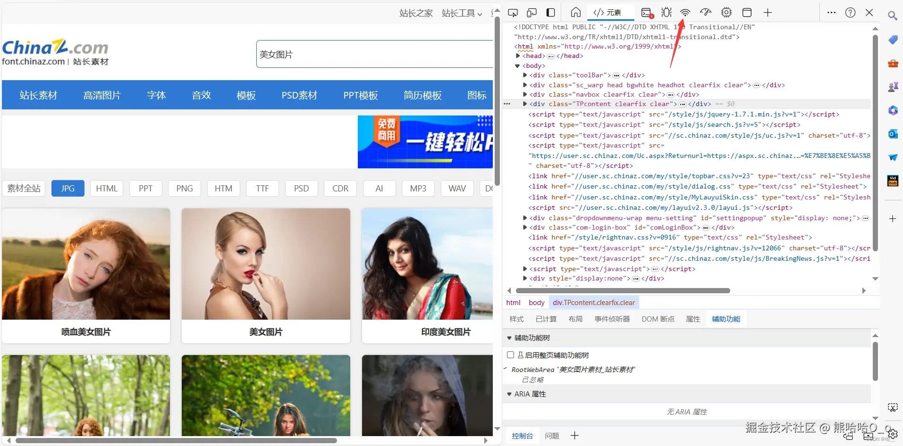Screen dimensions: 903x446
Task: Open the Edge sidebar Microsoft 365 icon
Action: (893, 110)
